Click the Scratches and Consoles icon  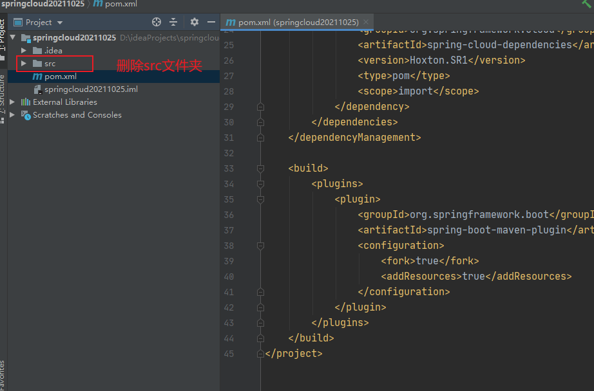click(26, 115)
